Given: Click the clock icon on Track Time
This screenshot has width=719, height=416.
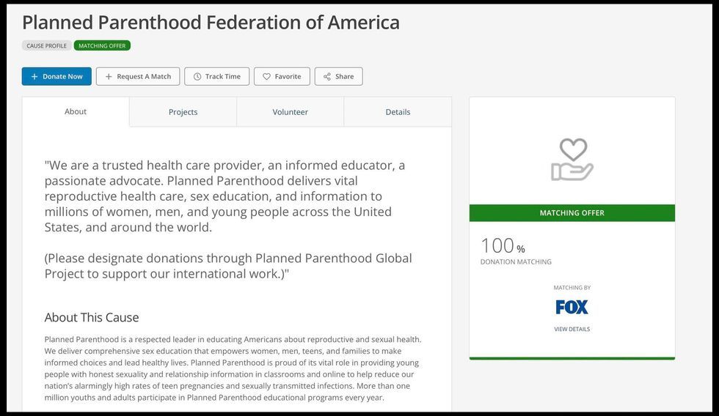Looking at the screenshot, I should (197, 77).
